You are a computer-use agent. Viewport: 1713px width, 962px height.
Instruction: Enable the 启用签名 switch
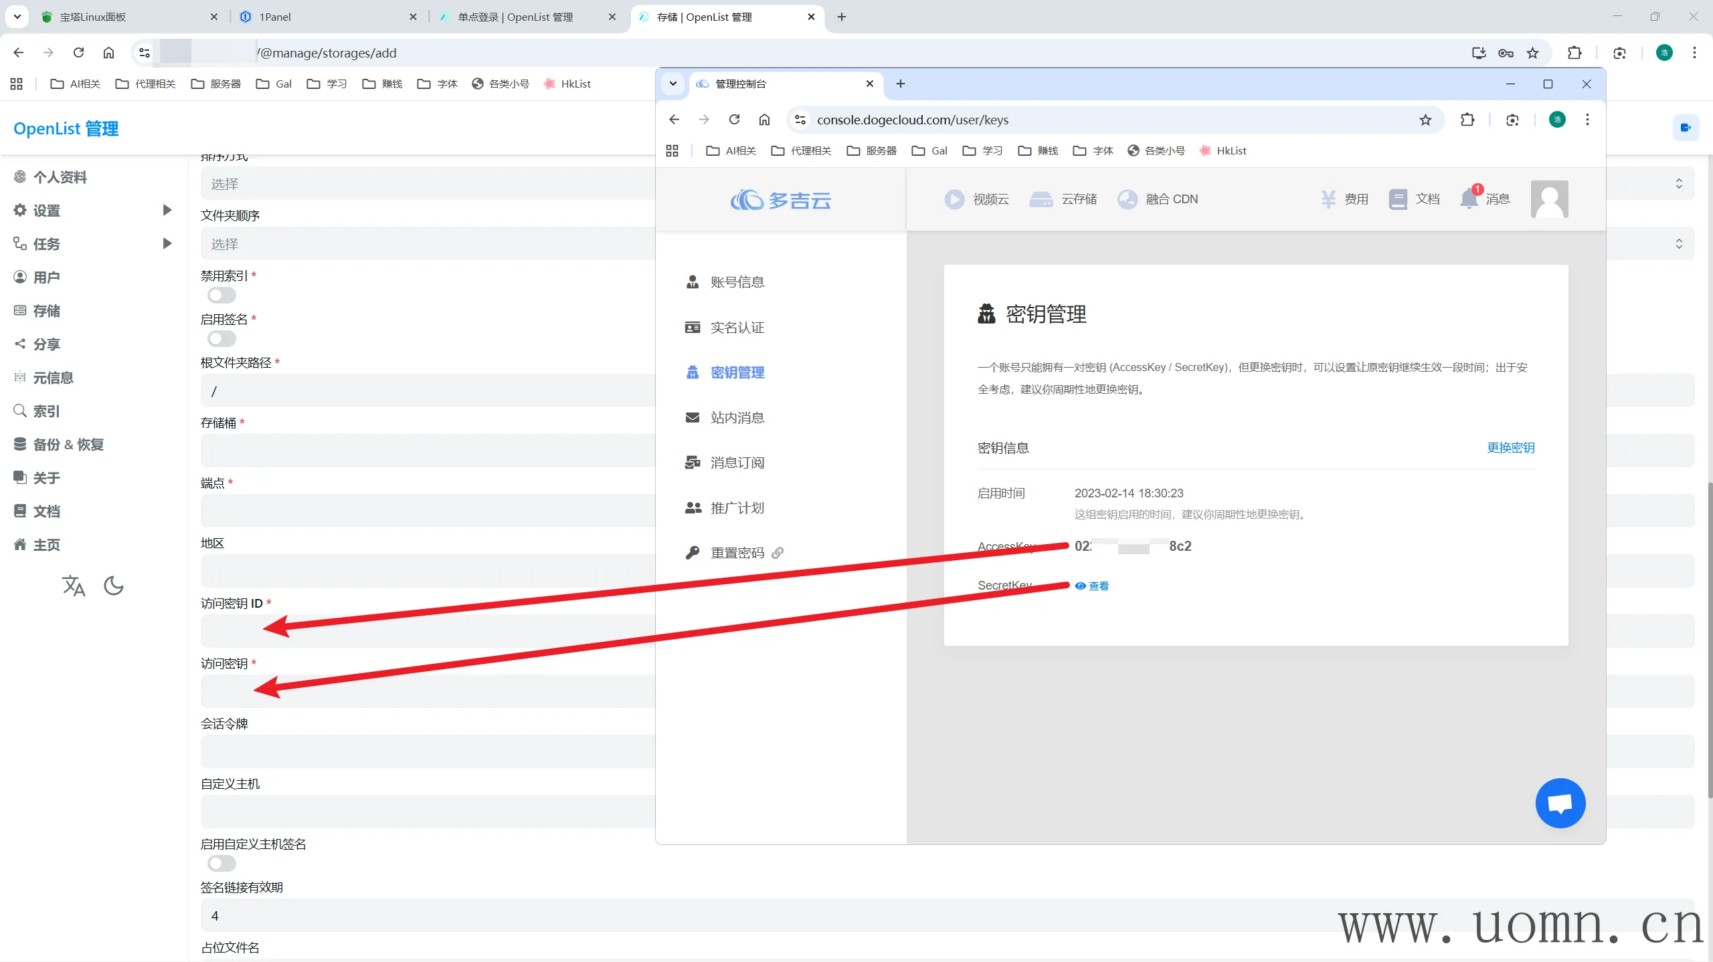point(221,338)
